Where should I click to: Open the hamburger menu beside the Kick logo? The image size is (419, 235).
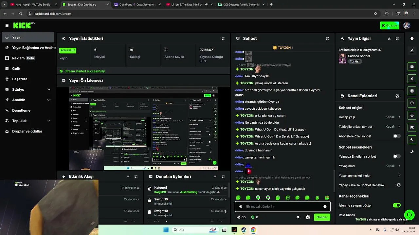point(7,25)
